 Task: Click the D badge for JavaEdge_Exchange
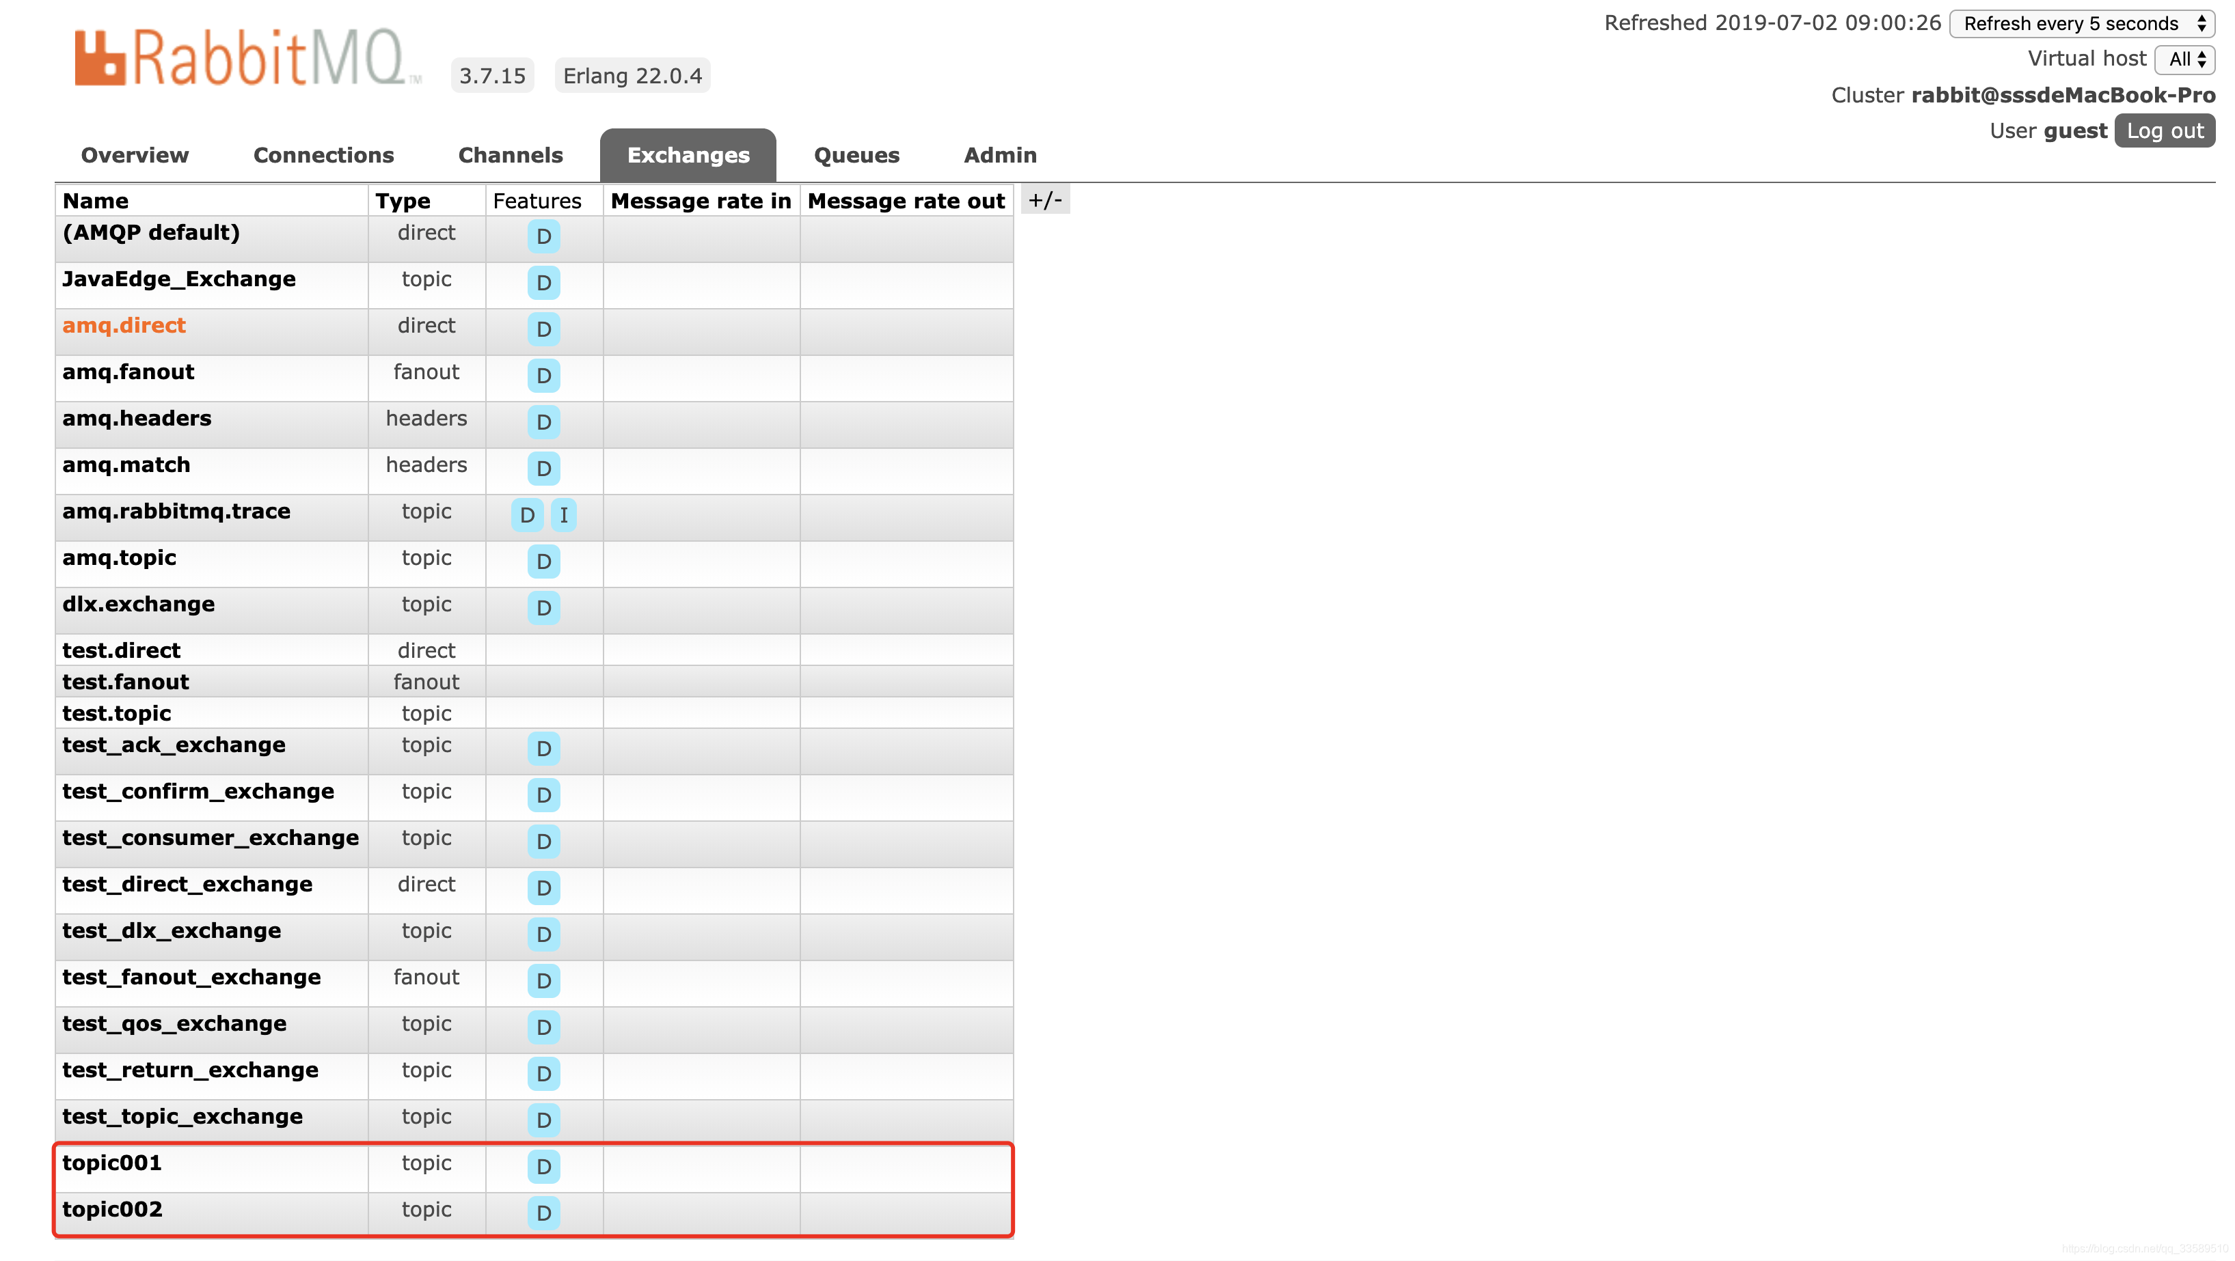543,283
